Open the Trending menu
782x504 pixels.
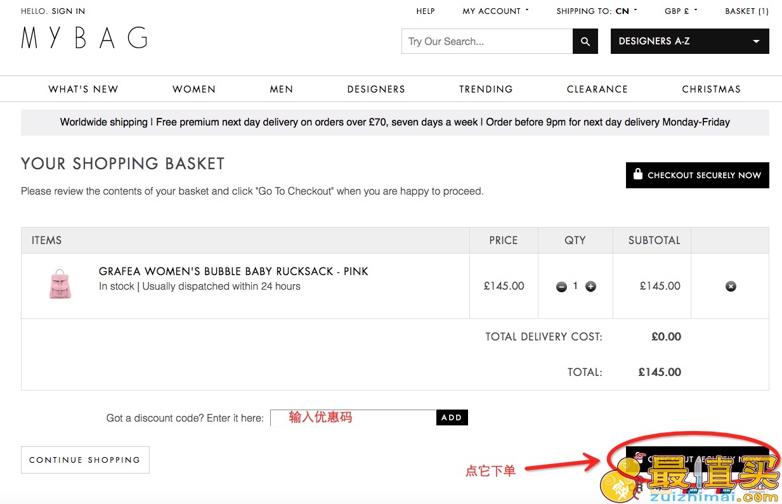[x=486, y=89]
